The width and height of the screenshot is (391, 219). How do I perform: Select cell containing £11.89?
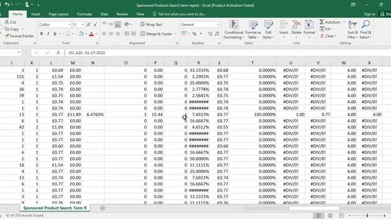[x=73, y=114]
